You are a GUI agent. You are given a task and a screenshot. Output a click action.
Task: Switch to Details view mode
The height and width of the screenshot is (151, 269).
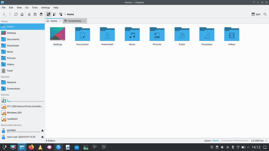[x=61, y=14]
